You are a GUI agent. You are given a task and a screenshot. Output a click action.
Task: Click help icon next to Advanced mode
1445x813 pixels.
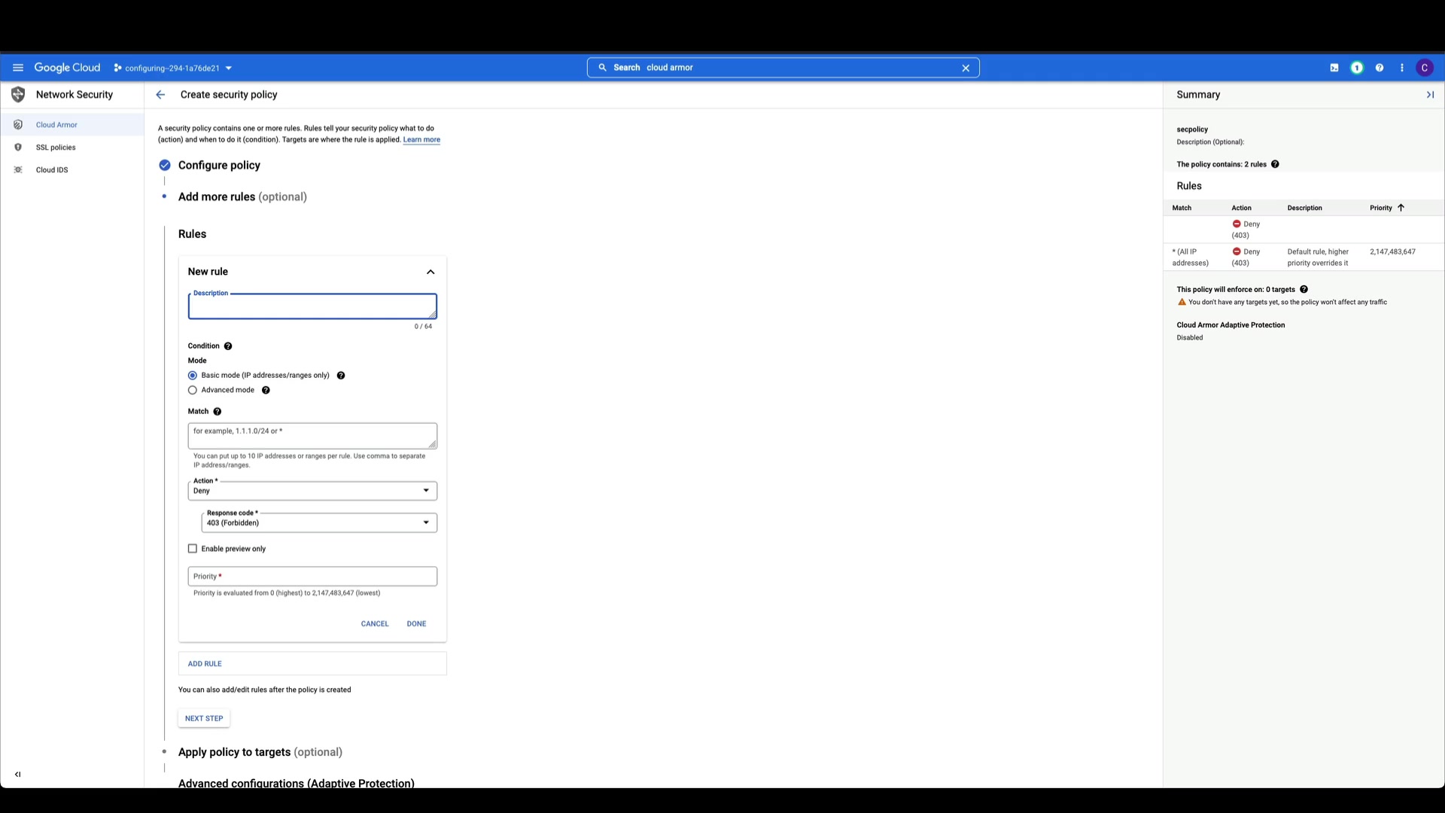(266, 391)
